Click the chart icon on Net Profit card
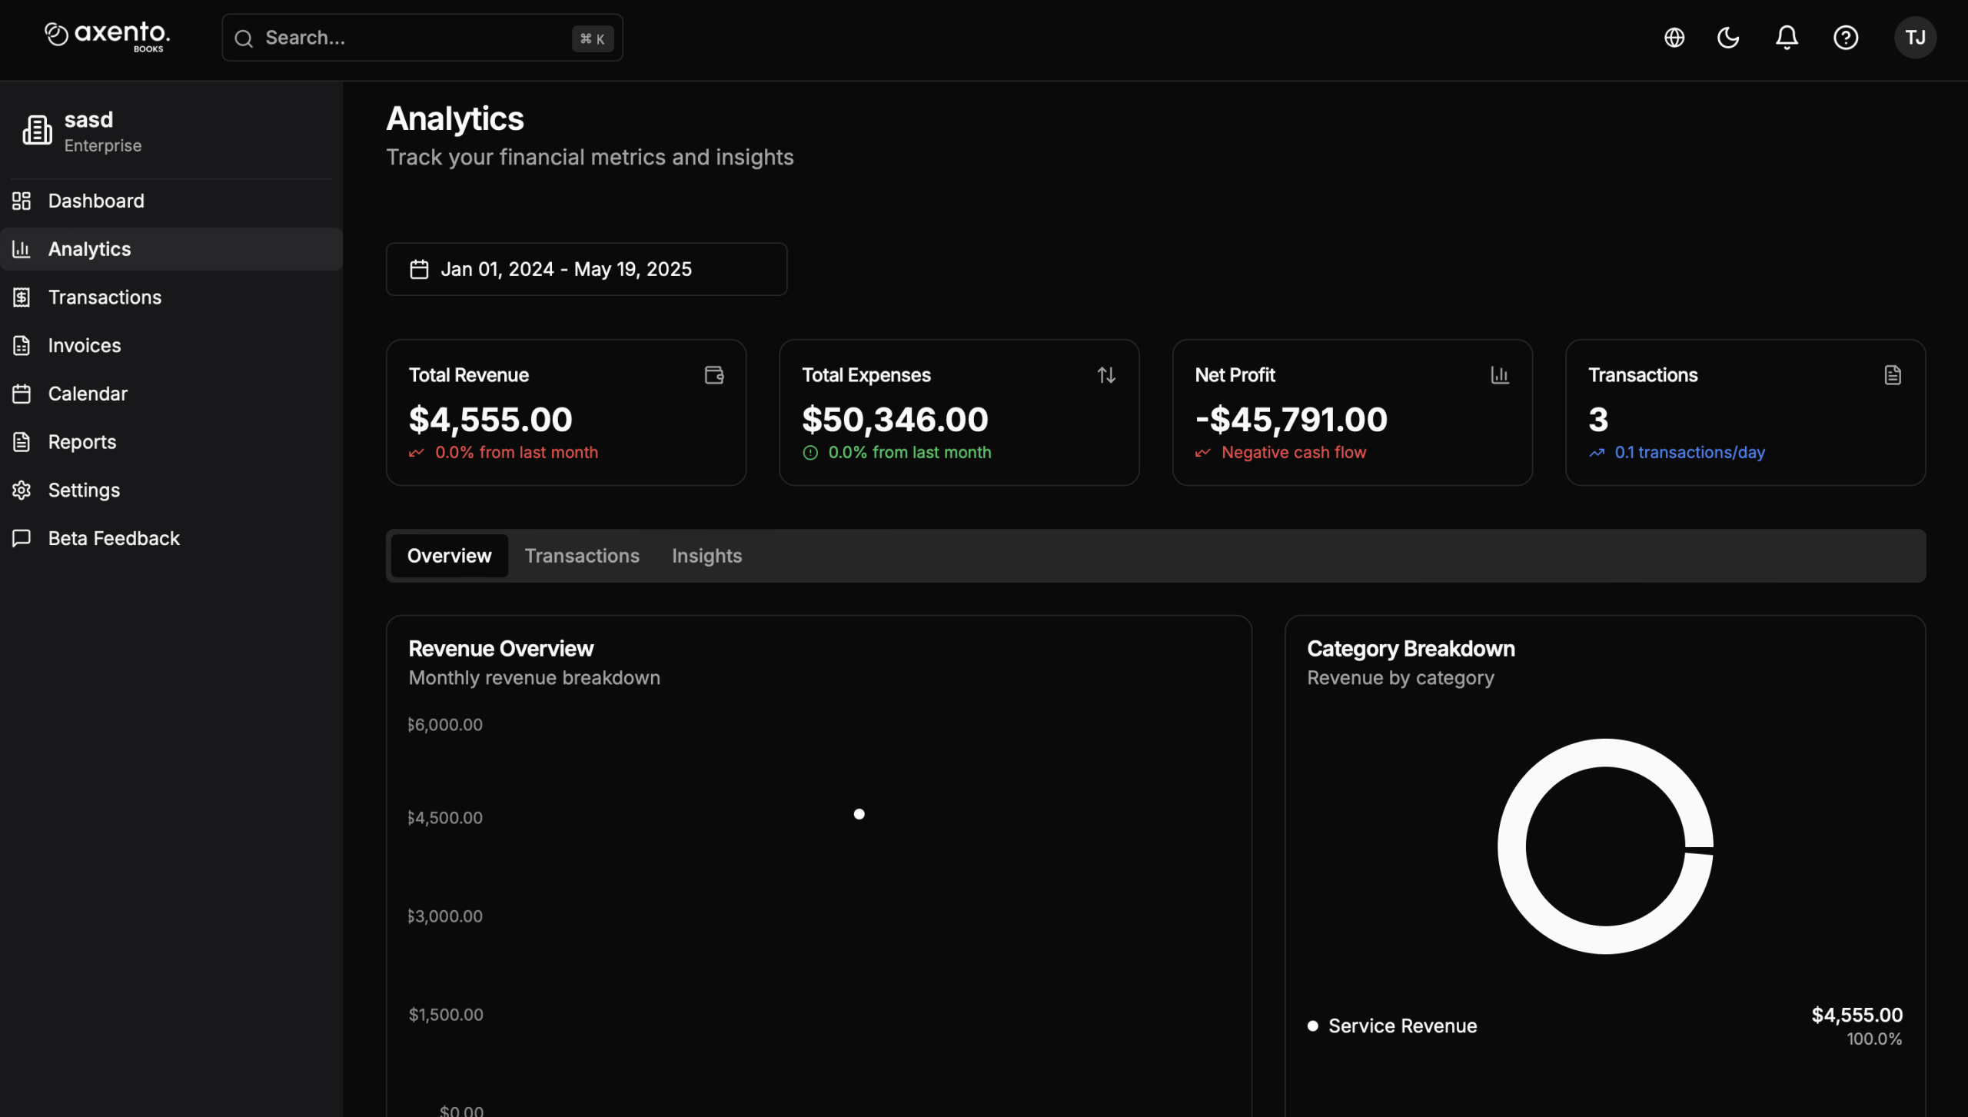Image resolution: width=1968 pixels, height=1117 pixels. point(1500,374)
